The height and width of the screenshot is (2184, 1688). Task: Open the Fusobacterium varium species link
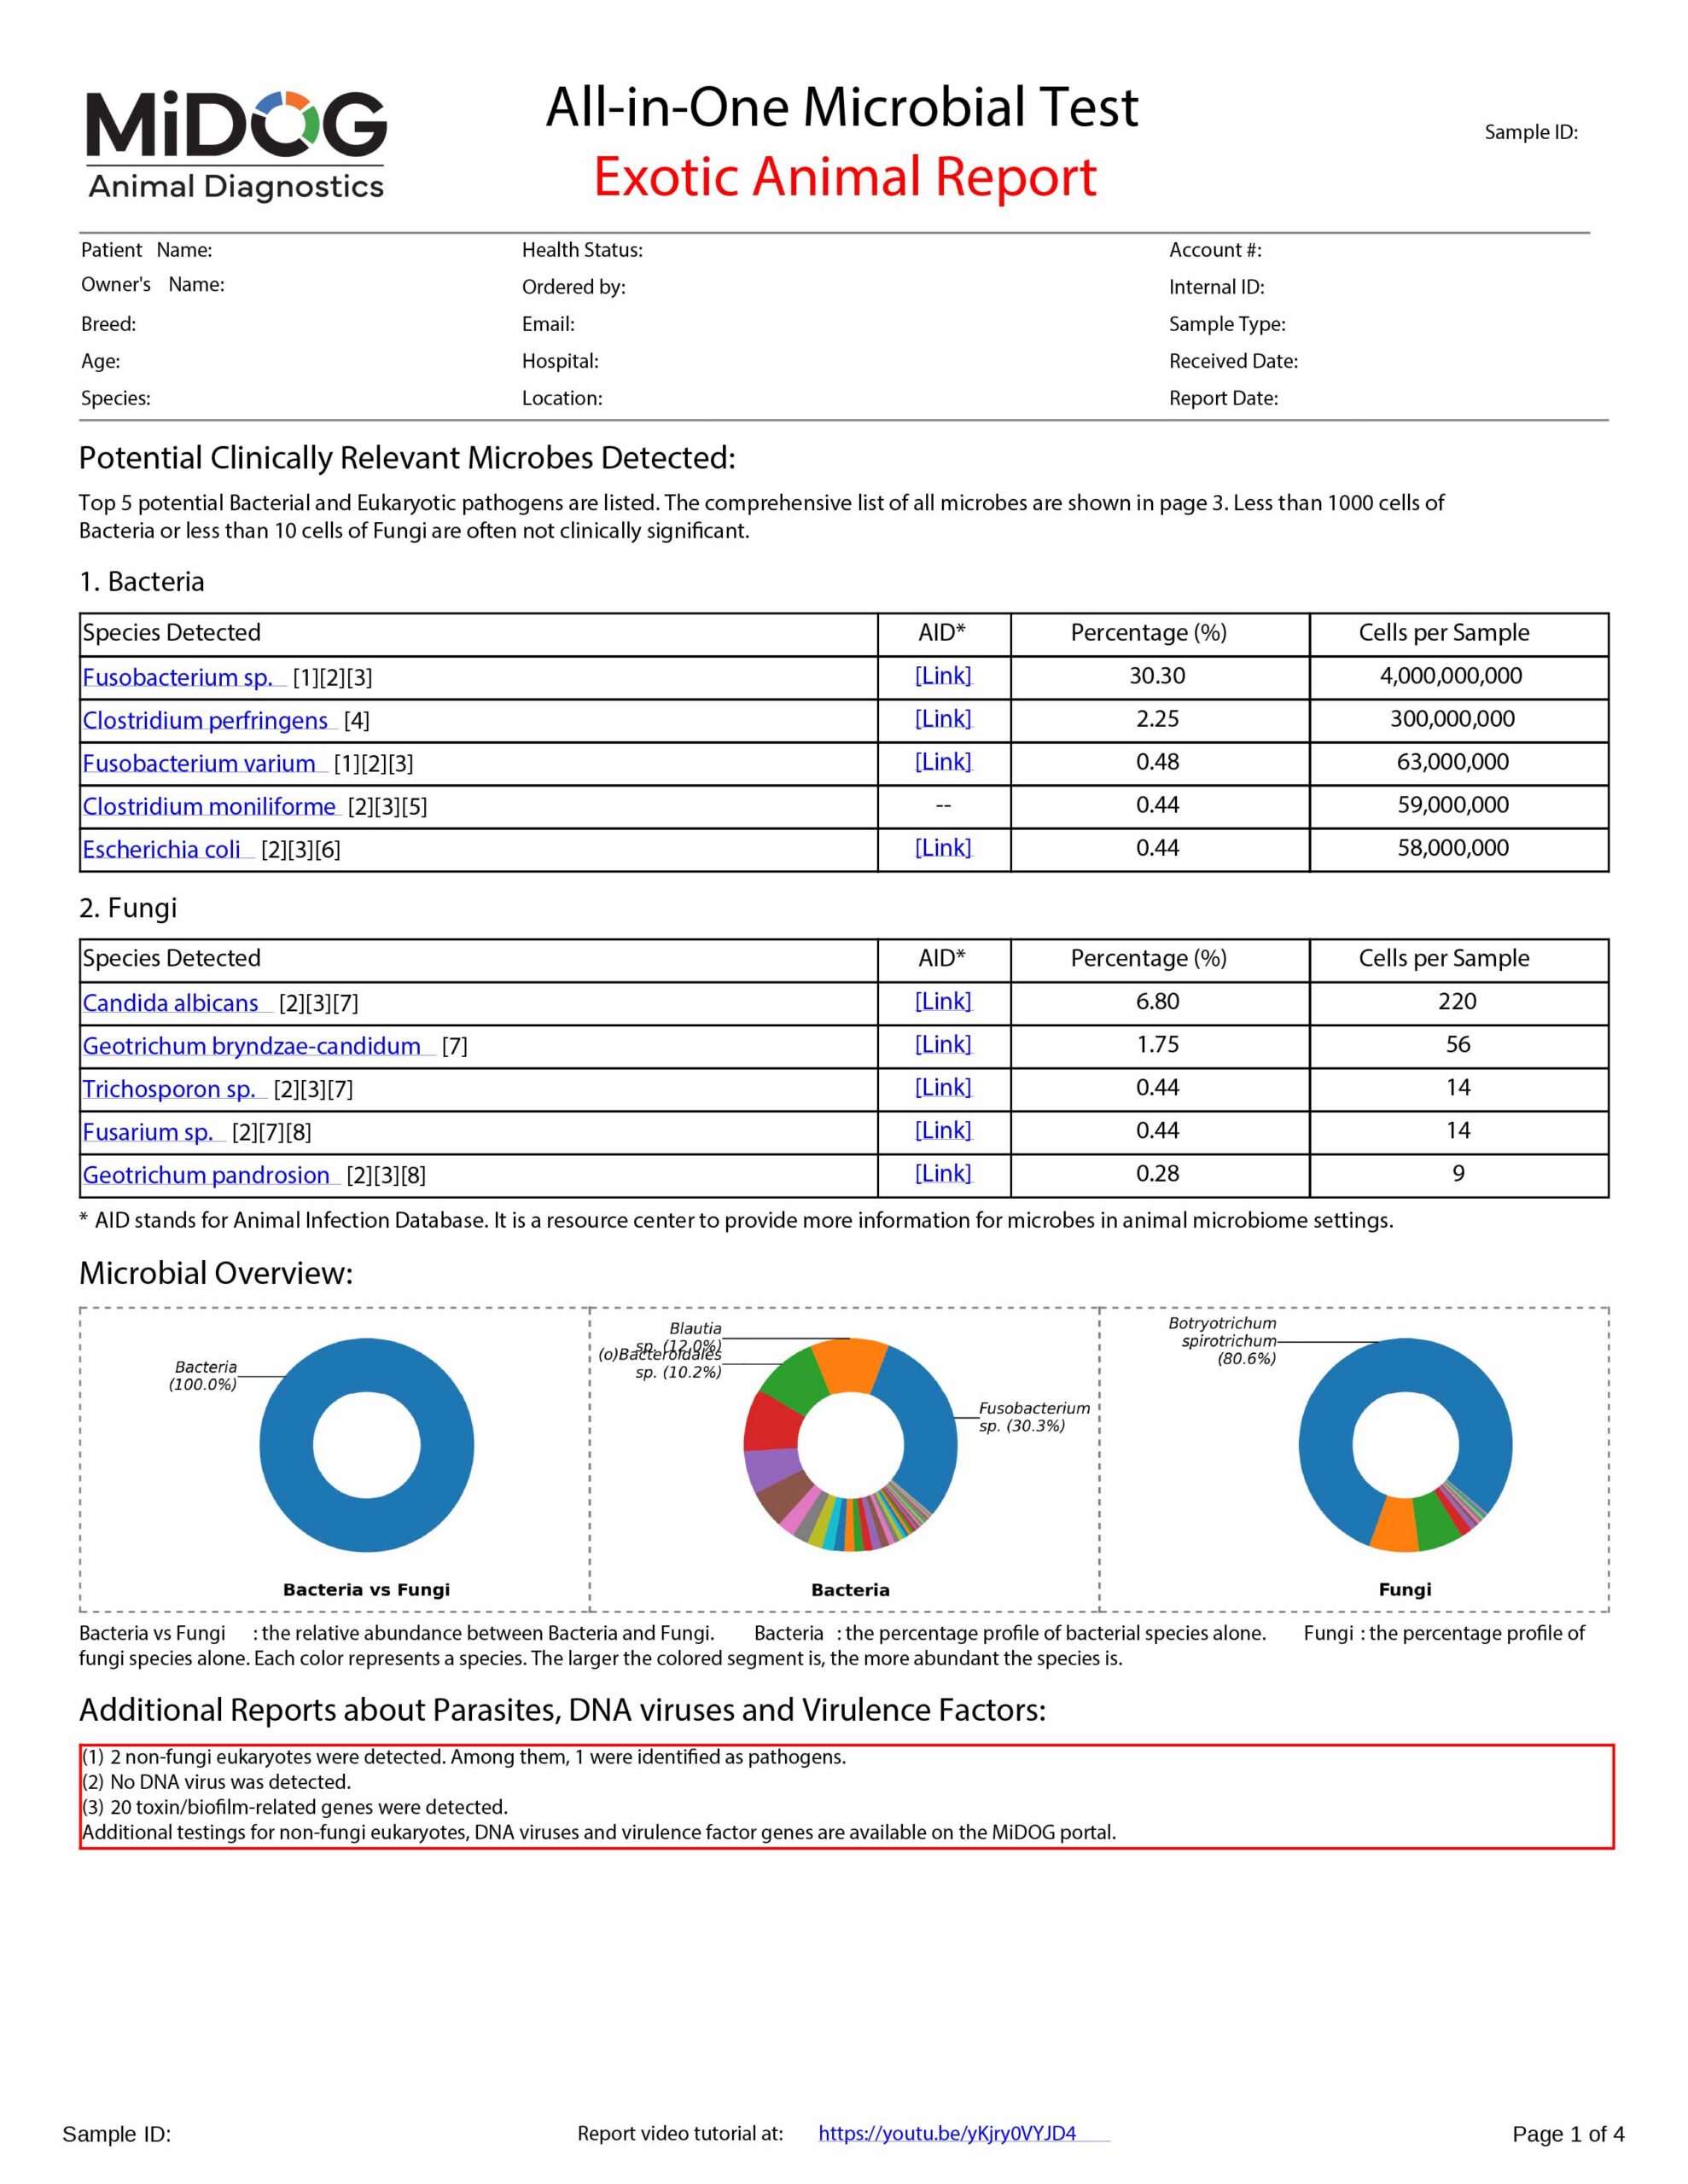(199, 763)
